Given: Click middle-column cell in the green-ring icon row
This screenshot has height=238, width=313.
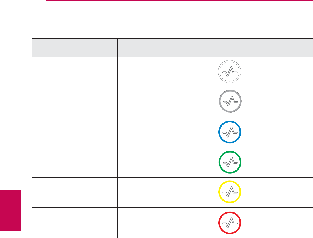Looking at the screenshot, I should click(x=165, y=162).
